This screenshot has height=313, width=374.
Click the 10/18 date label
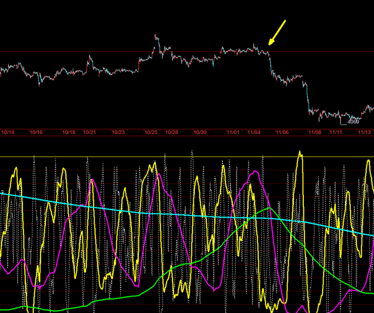(x=69, y=132)
